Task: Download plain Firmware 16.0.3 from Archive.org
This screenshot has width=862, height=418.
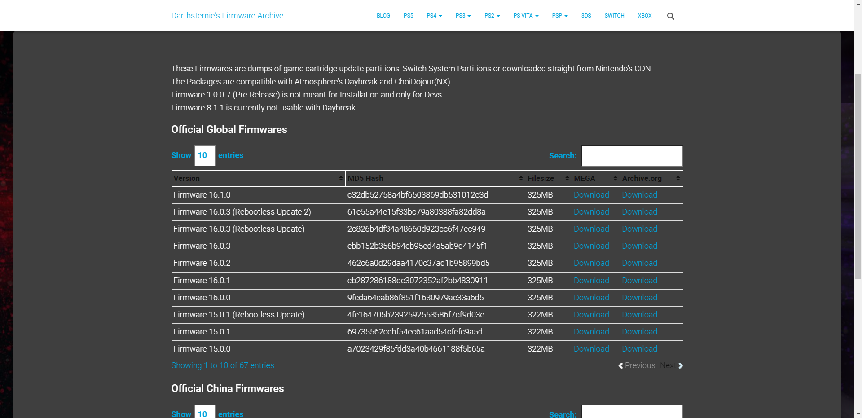Action: [639, 246]
